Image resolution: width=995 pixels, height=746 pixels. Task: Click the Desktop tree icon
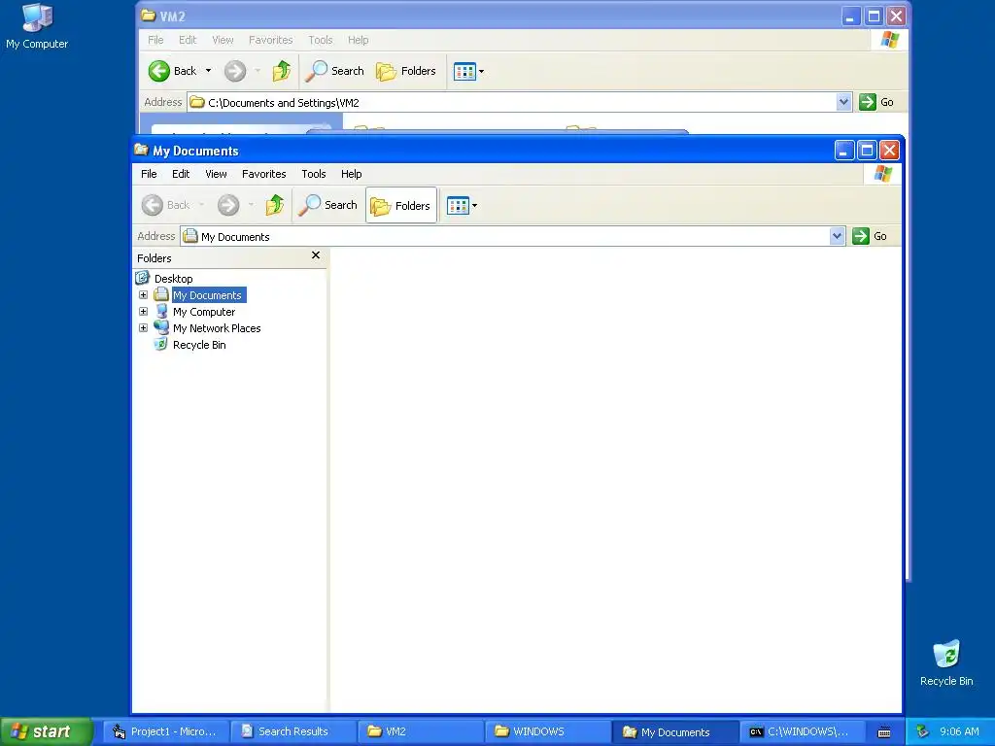point(143,278)
